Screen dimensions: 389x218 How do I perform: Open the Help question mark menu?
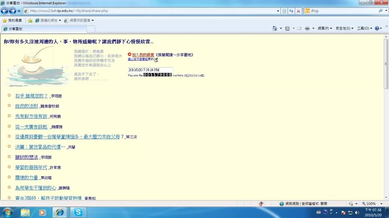[378, 28]
